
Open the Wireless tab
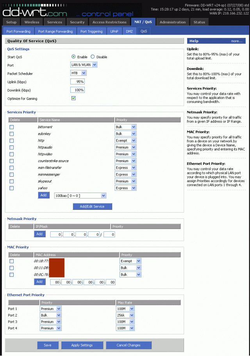[32, 22]
